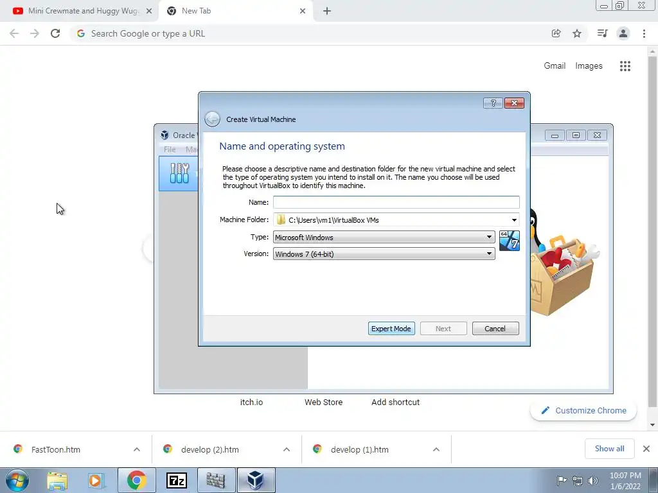Open the FastToon.htm download
The height and width of the screenshot is (493, 658).
click(x=56, y=449)
